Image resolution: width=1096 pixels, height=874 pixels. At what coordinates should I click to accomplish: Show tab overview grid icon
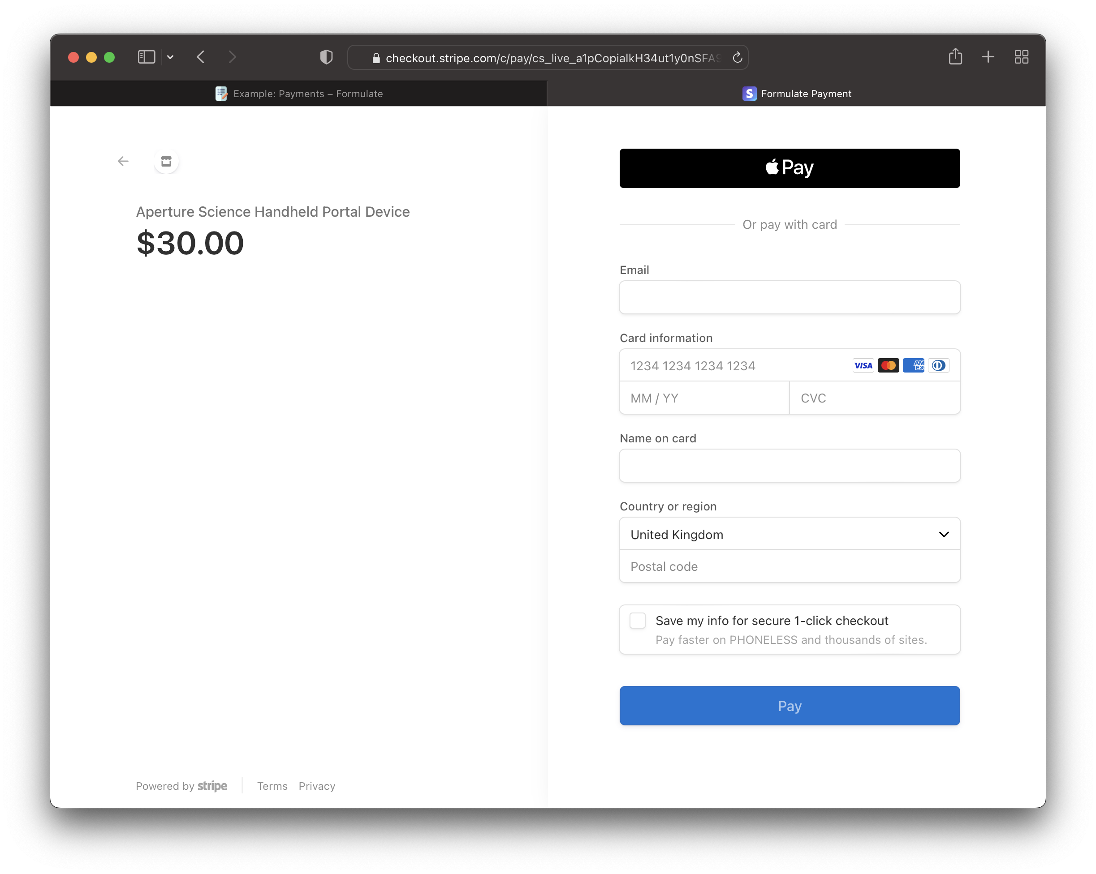coord(1021,57)
